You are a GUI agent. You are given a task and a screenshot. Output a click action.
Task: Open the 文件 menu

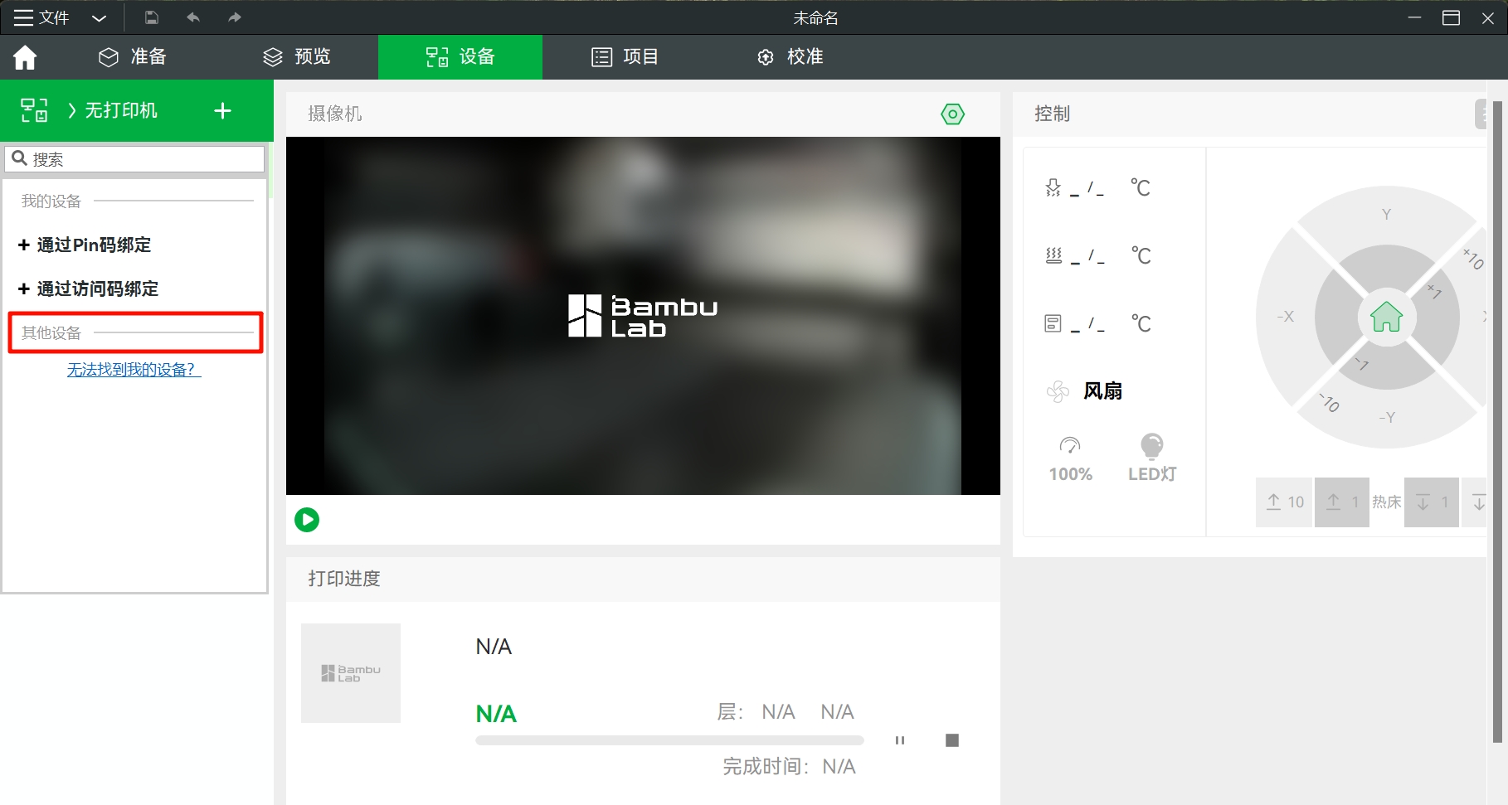pyautogui.click(x=41, y=17)
